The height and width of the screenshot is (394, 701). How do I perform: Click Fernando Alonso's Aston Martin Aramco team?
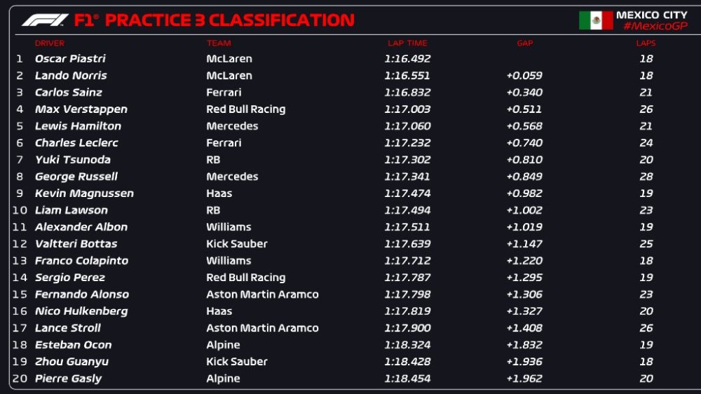click(x=262, y=294)
